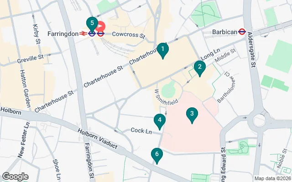Click the Map data ©2026 attribution
The width and height of the screenshot is (292, 182).
click(x=273, y=178)
